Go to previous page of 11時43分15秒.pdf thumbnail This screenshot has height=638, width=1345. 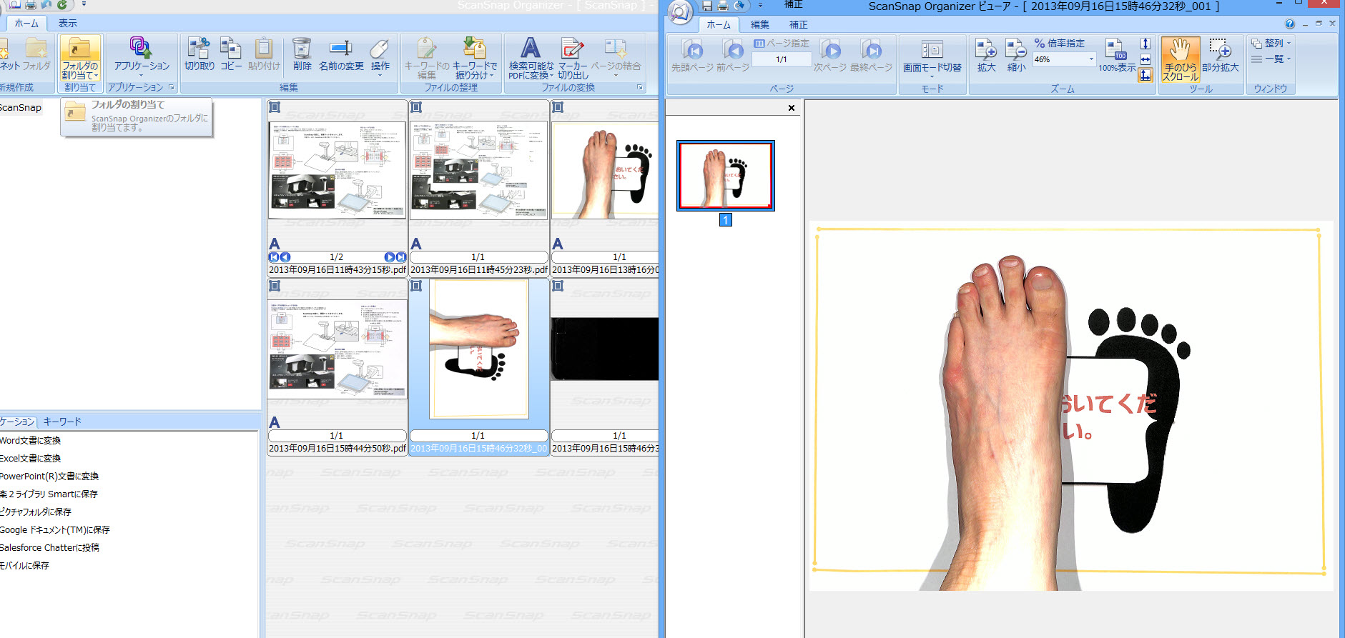tap(285, 257)
